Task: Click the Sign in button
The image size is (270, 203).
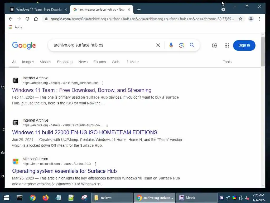Action: [x=244, y=45]
